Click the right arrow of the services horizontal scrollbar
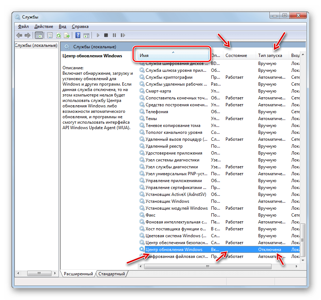Image resolution: width=321 pixels, height=300 pixels. (x=296, y=266)
